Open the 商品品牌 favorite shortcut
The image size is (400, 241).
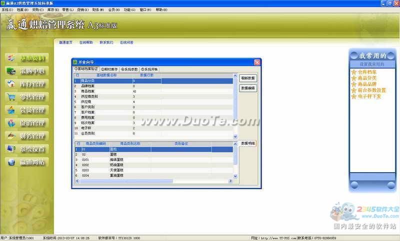click(x=367, y=84)
